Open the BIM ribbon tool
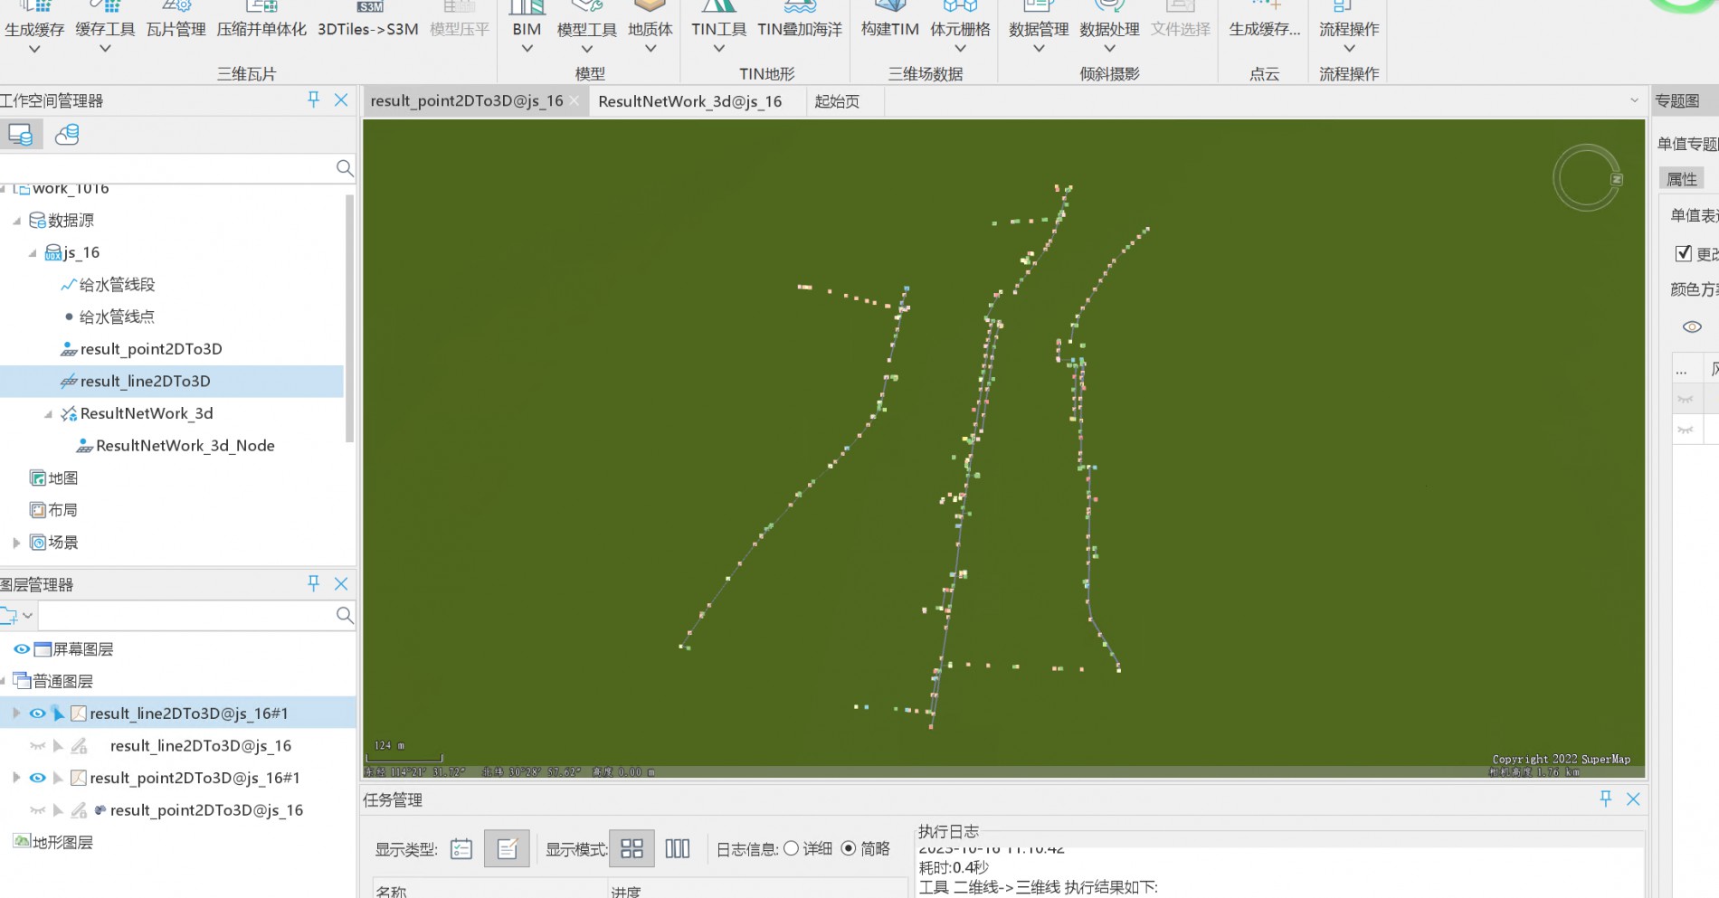The image size is (1719, 898). pos(527,29)
